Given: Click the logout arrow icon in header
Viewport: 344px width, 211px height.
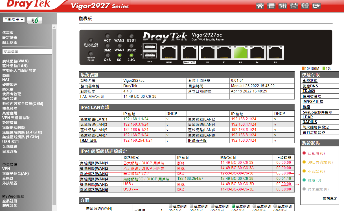Looking at the screenshot, I should [x=317, y=6].
